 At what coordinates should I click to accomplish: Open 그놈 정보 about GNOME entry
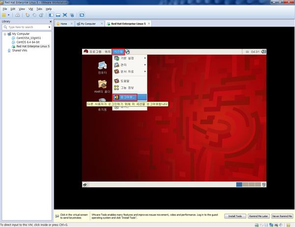(130, 88)
